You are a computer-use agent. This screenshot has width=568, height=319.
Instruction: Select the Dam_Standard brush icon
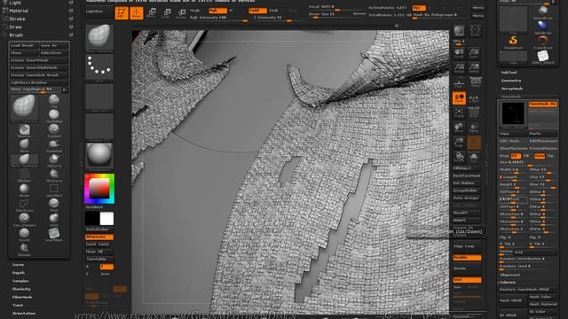pyautogui.click(x=24, y=219)
